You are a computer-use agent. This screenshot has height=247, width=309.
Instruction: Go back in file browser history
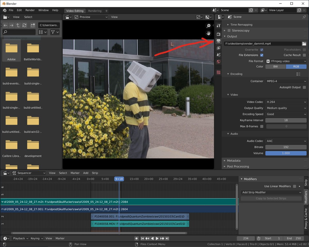[x=5, y=25]
